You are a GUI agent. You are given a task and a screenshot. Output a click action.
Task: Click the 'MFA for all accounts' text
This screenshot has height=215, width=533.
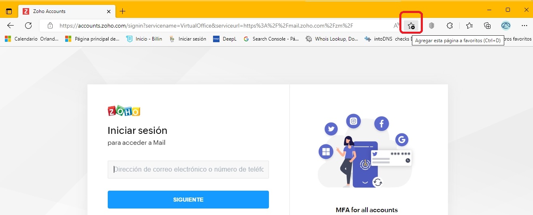367,210
